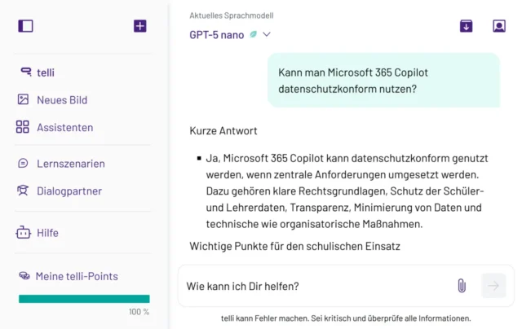Download the conversation via the download icon
This screenshot has width=522, height=329.
(466, 26)
